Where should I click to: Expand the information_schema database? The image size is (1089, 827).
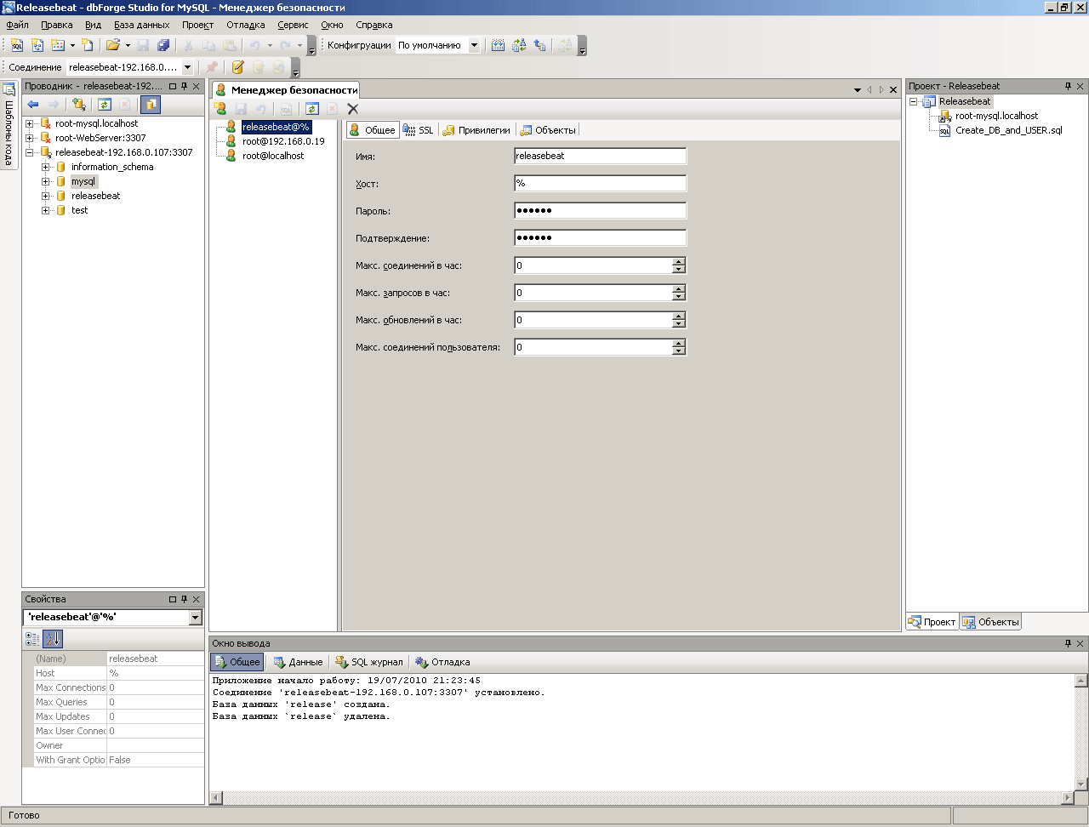tap(46, 167)
